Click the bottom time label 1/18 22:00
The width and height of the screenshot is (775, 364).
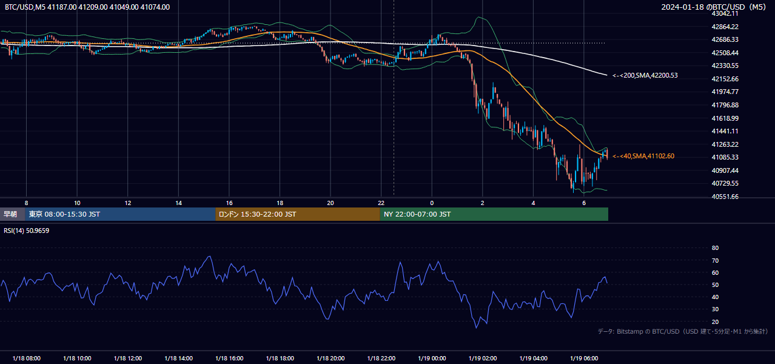[381, 358]
